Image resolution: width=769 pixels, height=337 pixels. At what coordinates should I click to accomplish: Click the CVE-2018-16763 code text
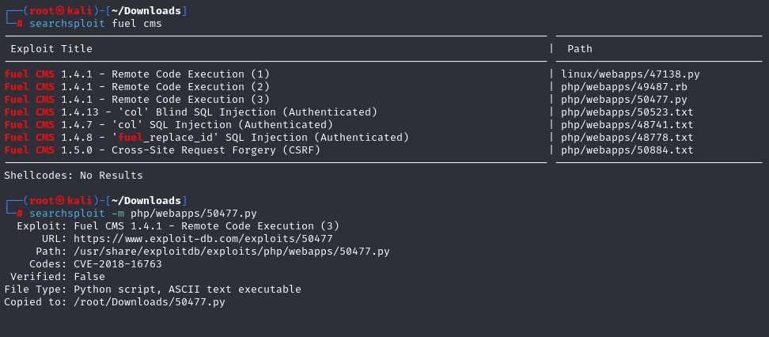118,264
